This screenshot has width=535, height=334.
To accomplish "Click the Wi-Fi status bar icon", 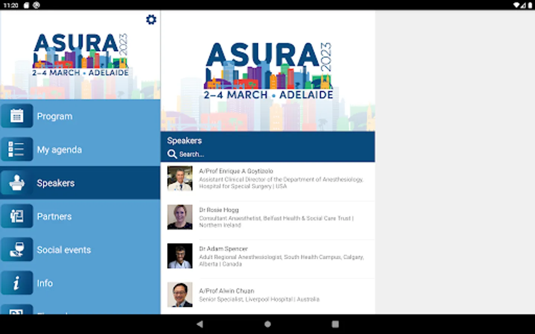I will click(x=517, y=5).
